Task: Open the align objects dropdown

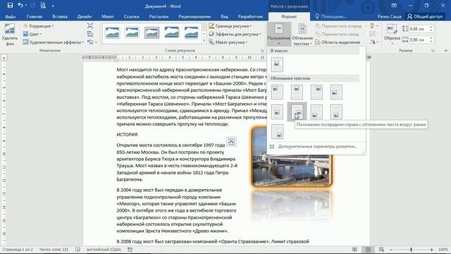Action: [374, 26]
